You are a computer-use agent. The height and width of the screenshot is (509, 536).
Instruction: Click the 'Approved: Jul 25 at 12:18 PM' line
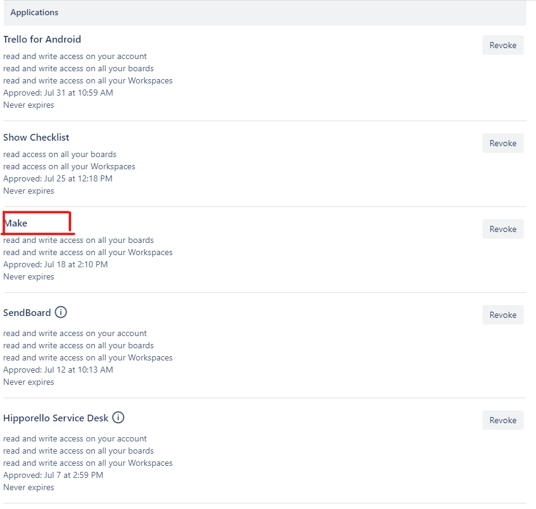point(58,178)
